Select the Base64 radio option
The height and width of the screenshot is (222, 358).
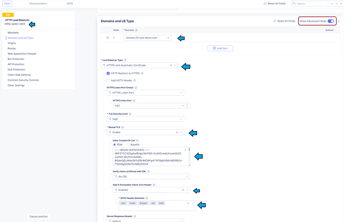[128, 145]
